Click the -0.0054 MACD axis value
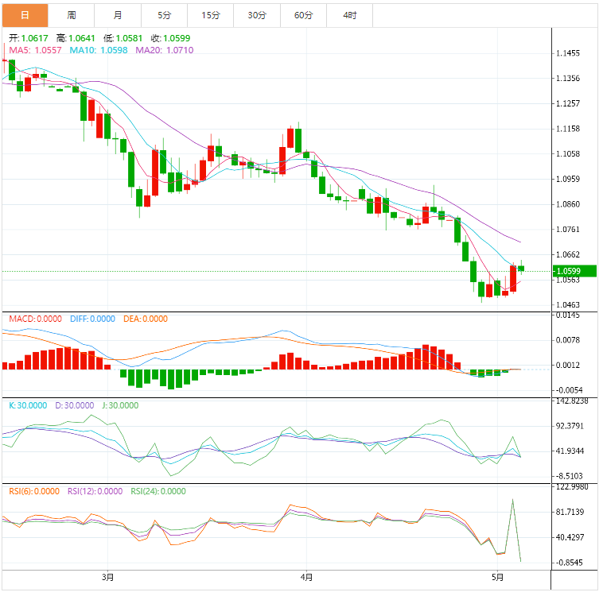The width and height of the screenshot is (603, 596). click(x=569, y=390)
